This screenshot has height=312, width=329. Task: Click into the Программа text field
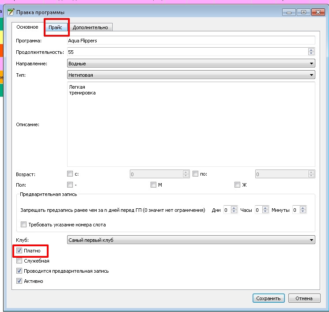coord(191,41)
